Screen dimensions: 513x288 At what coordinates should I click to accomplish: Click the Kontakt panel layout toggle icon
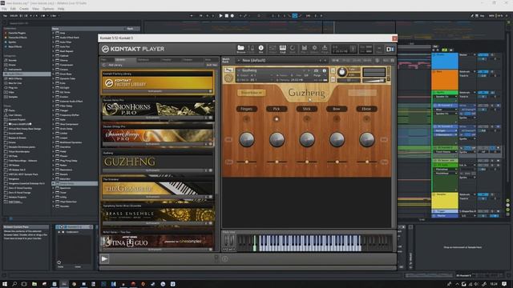(x=390, y=49)
